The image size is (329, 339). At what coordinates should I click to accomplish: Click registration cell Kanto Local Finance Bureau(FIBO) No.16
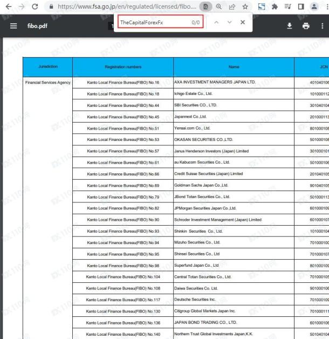tap(123, 83)
